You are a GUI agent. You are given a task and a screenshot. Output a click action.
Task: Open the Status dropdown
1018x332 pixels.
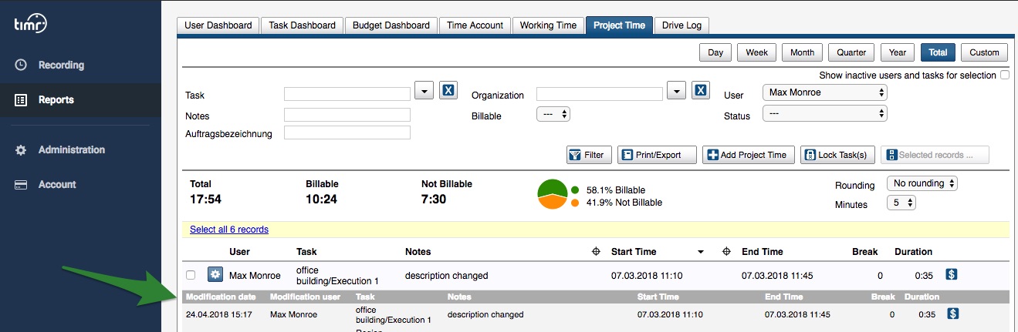825,113
